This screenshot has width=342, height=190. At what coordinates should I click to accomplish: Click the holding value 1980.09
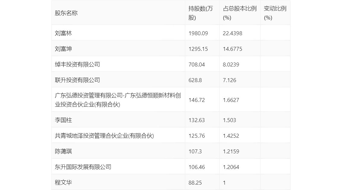point(198,33)
